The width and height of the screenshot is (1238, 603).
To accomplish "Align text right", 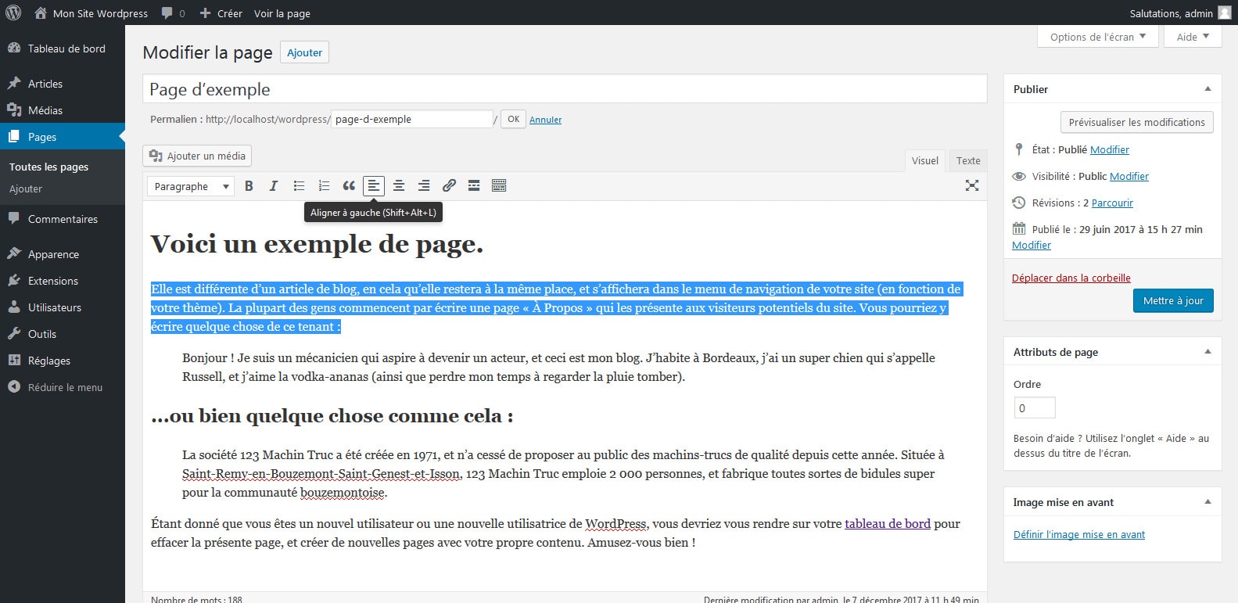I will pyautogui.click(x=424, y=185).
